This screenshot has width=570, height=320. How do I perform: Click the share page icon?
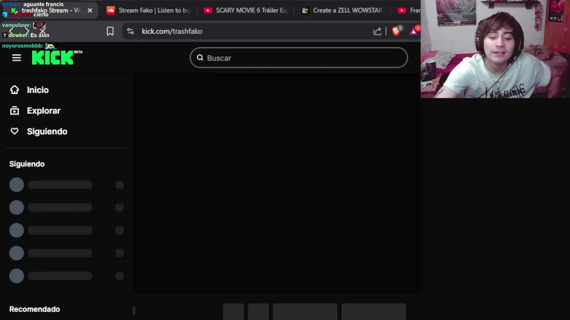click(377, 31)
